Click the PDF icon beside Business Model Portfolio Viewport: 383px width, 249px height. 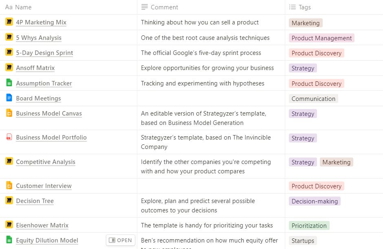(9, 137)
